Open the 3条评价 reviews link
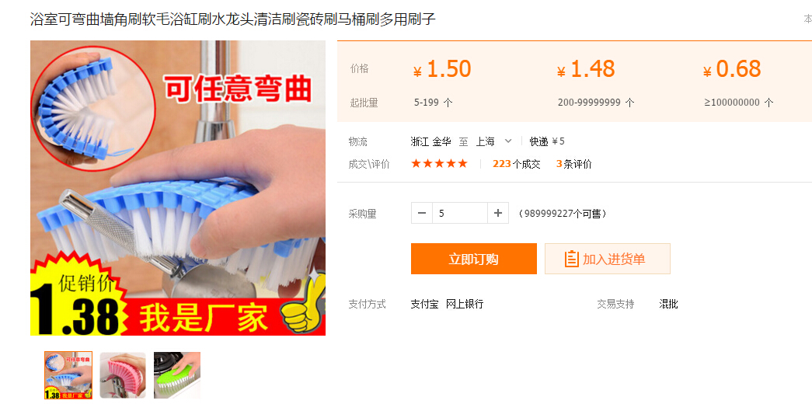812x411 pixels. point(573,164)
